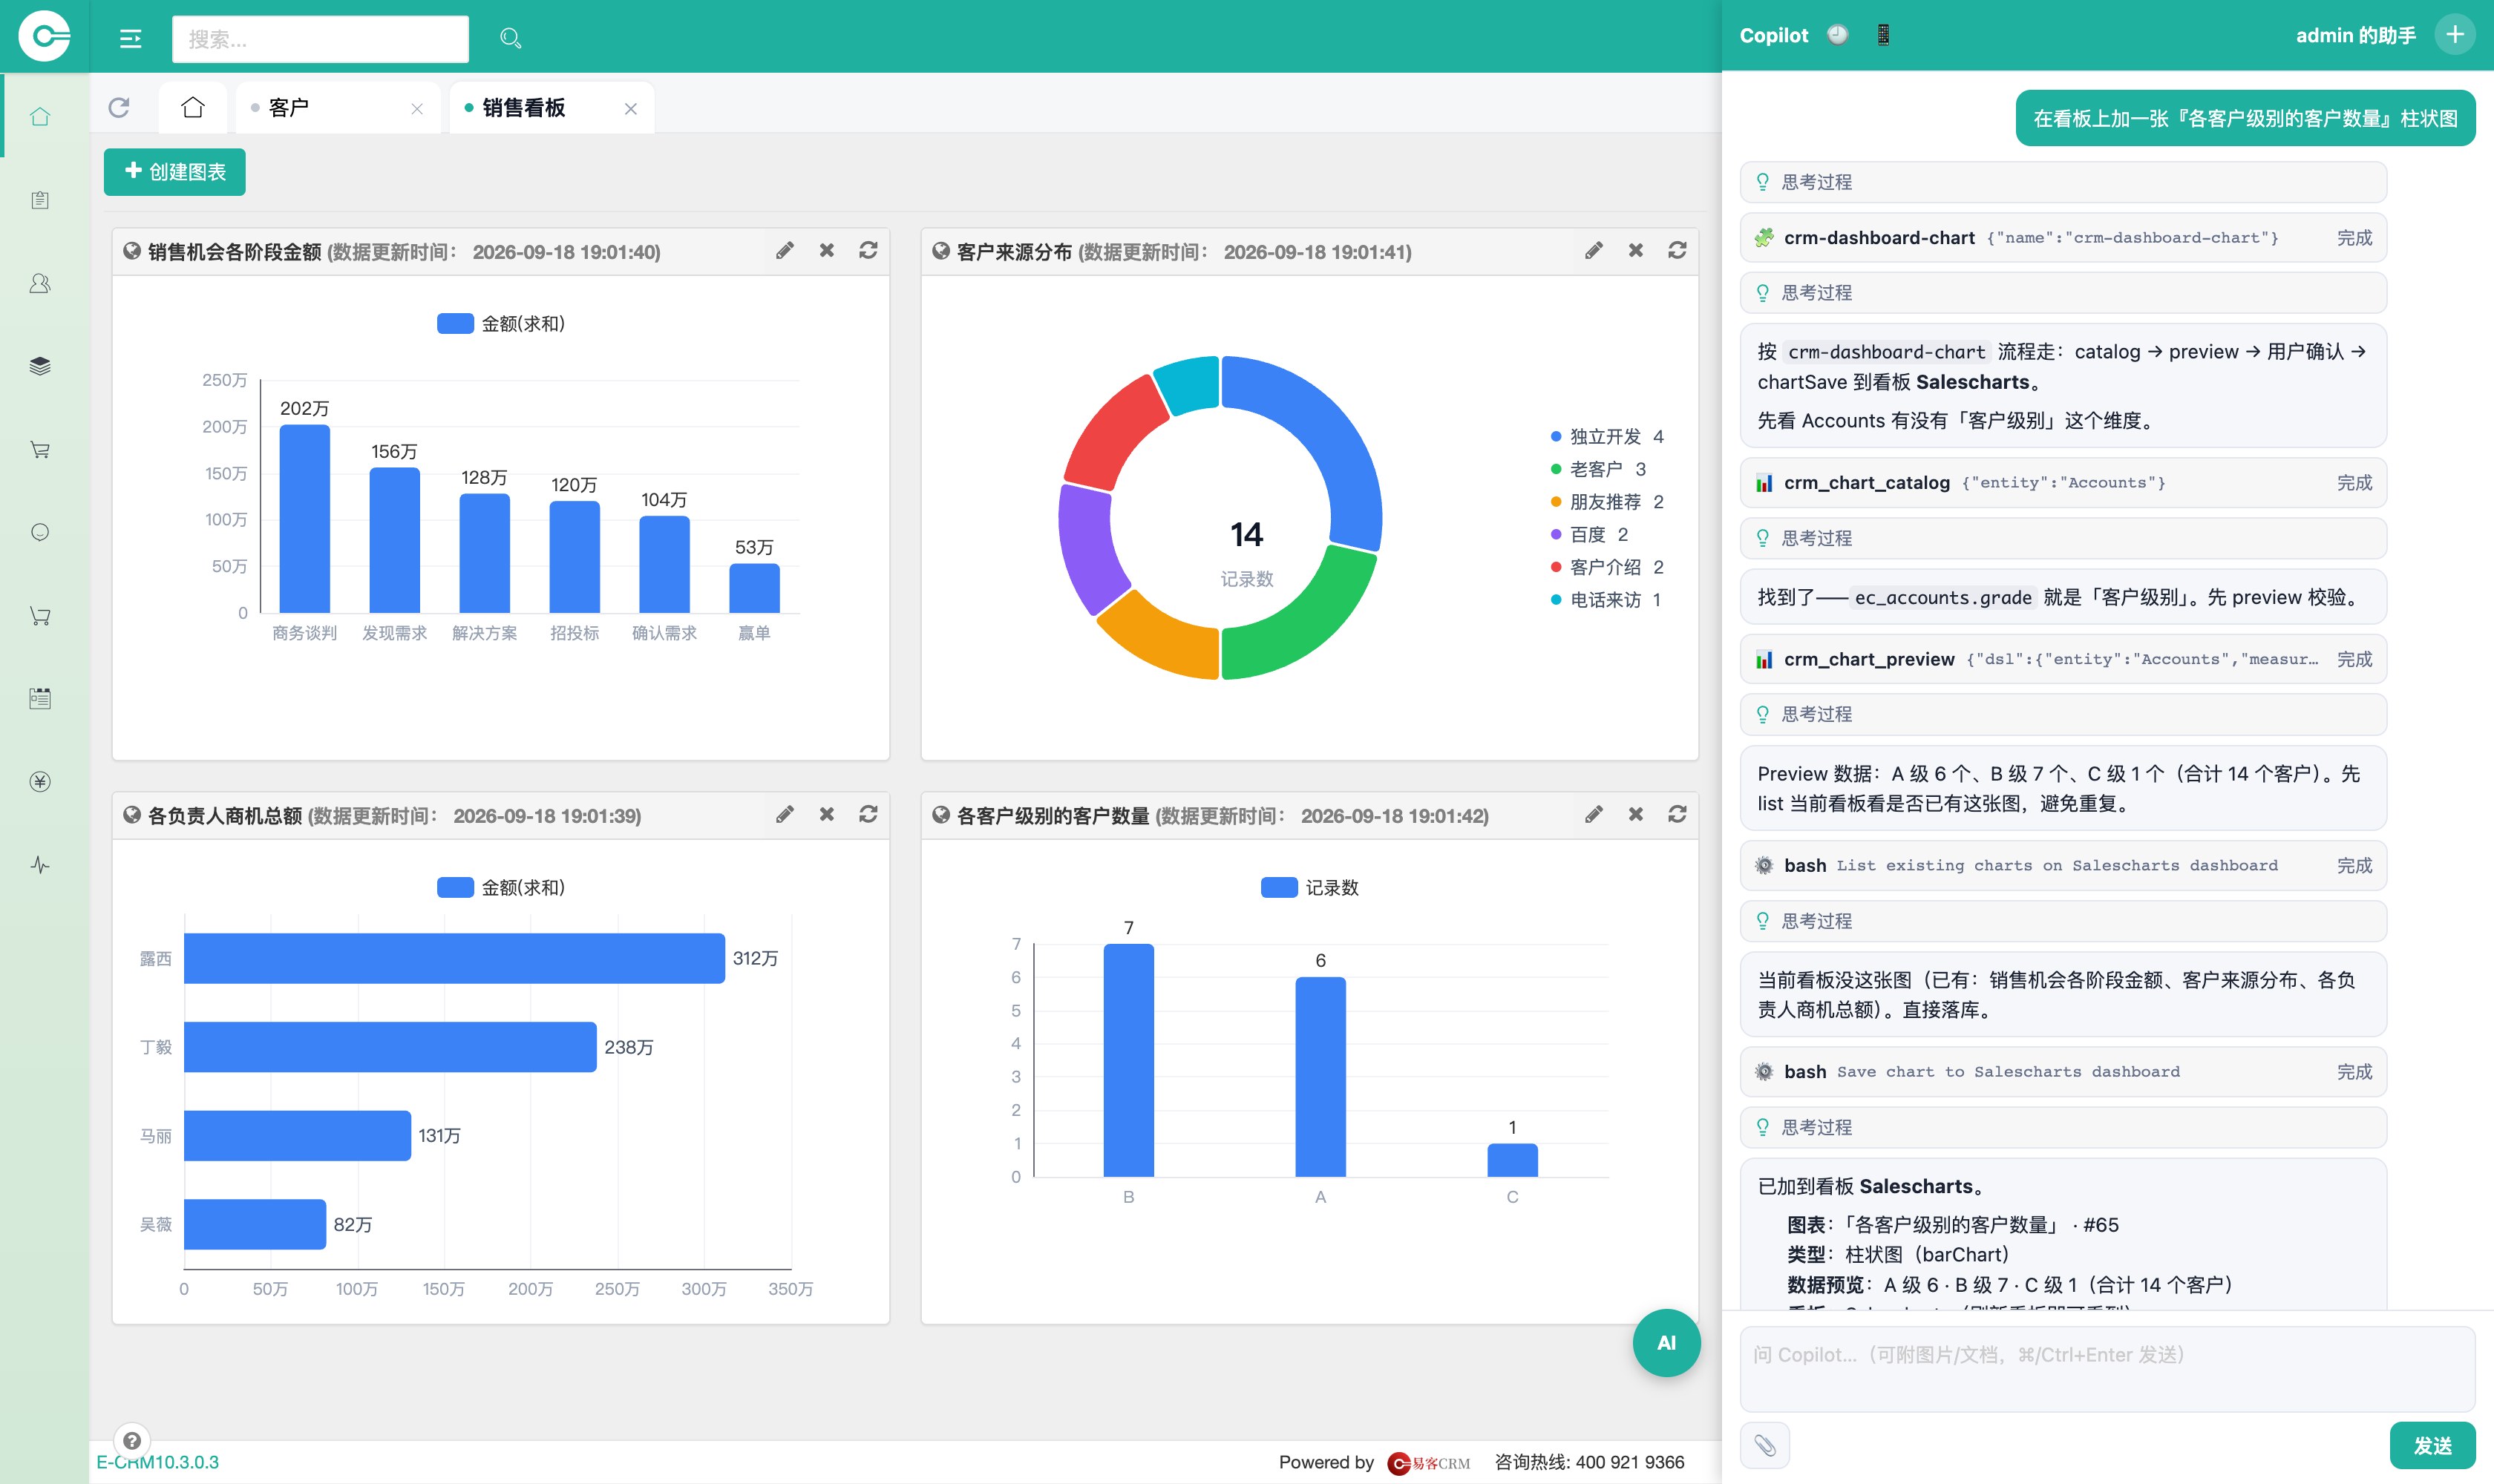2494x1484 pixels.
Task: Open the home tab icon
Action: point(193,107)
